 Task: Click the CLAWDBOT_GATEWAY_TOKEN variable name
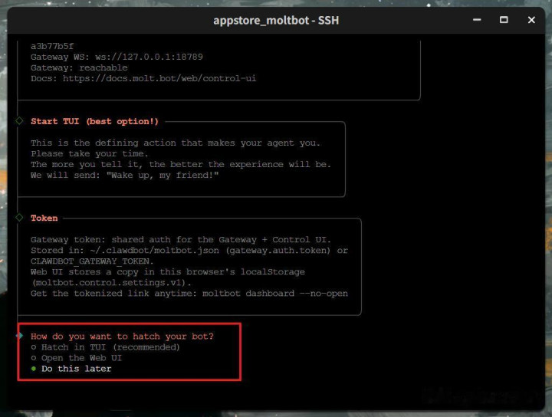[92, 261]
